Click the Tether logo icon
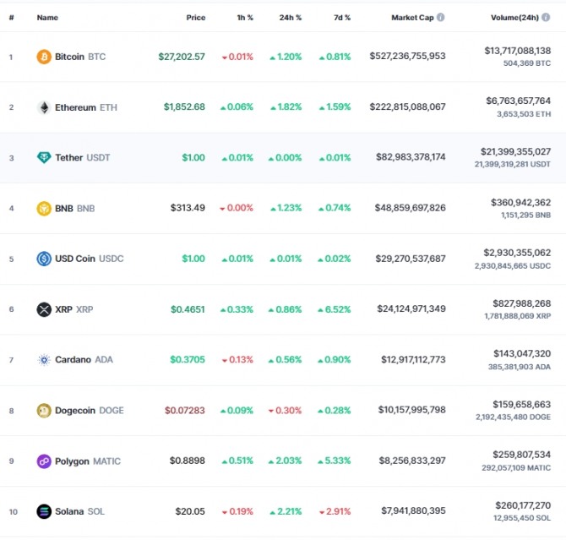566x540 pixels. (x=44, y=157)
